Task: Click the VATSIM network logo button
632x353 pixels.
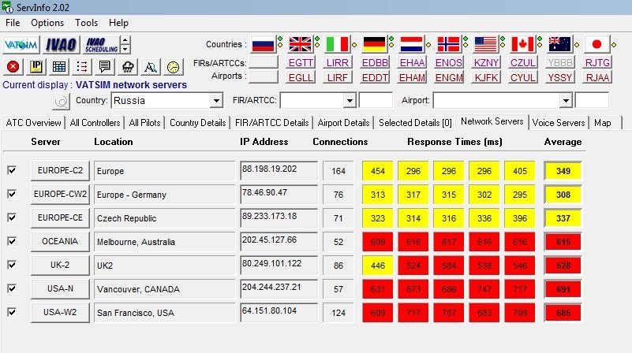Action: 22,45
